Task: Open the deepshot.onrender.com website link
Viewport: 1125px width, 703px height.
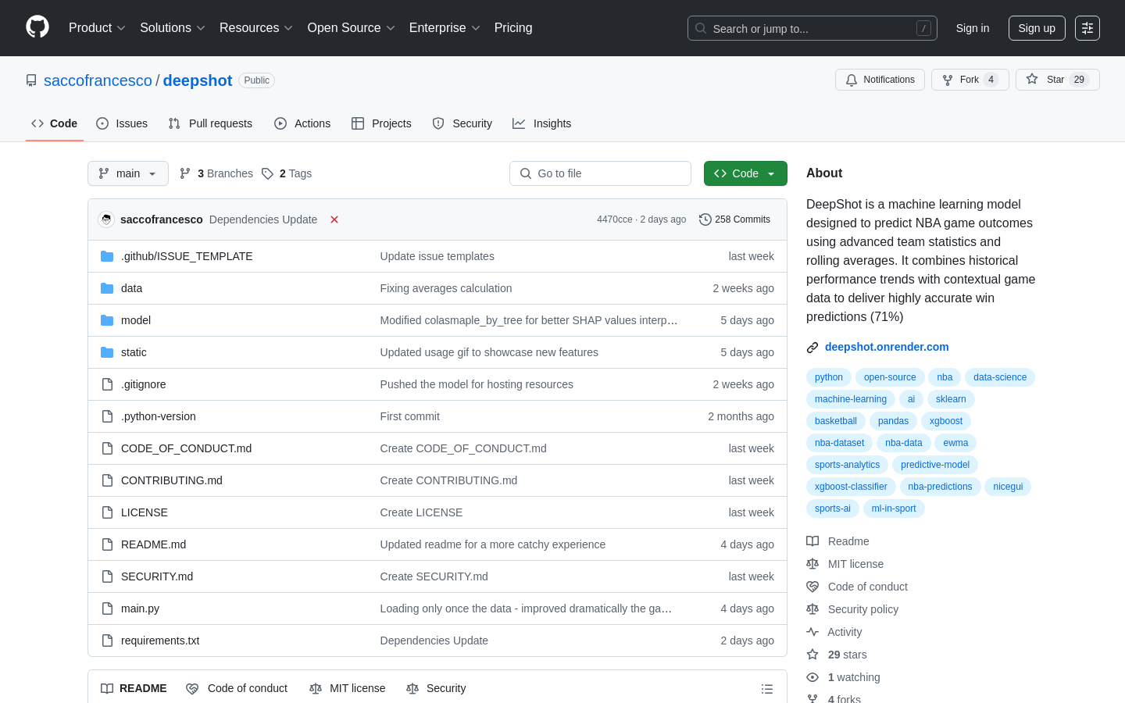Action: click(887, 347)
